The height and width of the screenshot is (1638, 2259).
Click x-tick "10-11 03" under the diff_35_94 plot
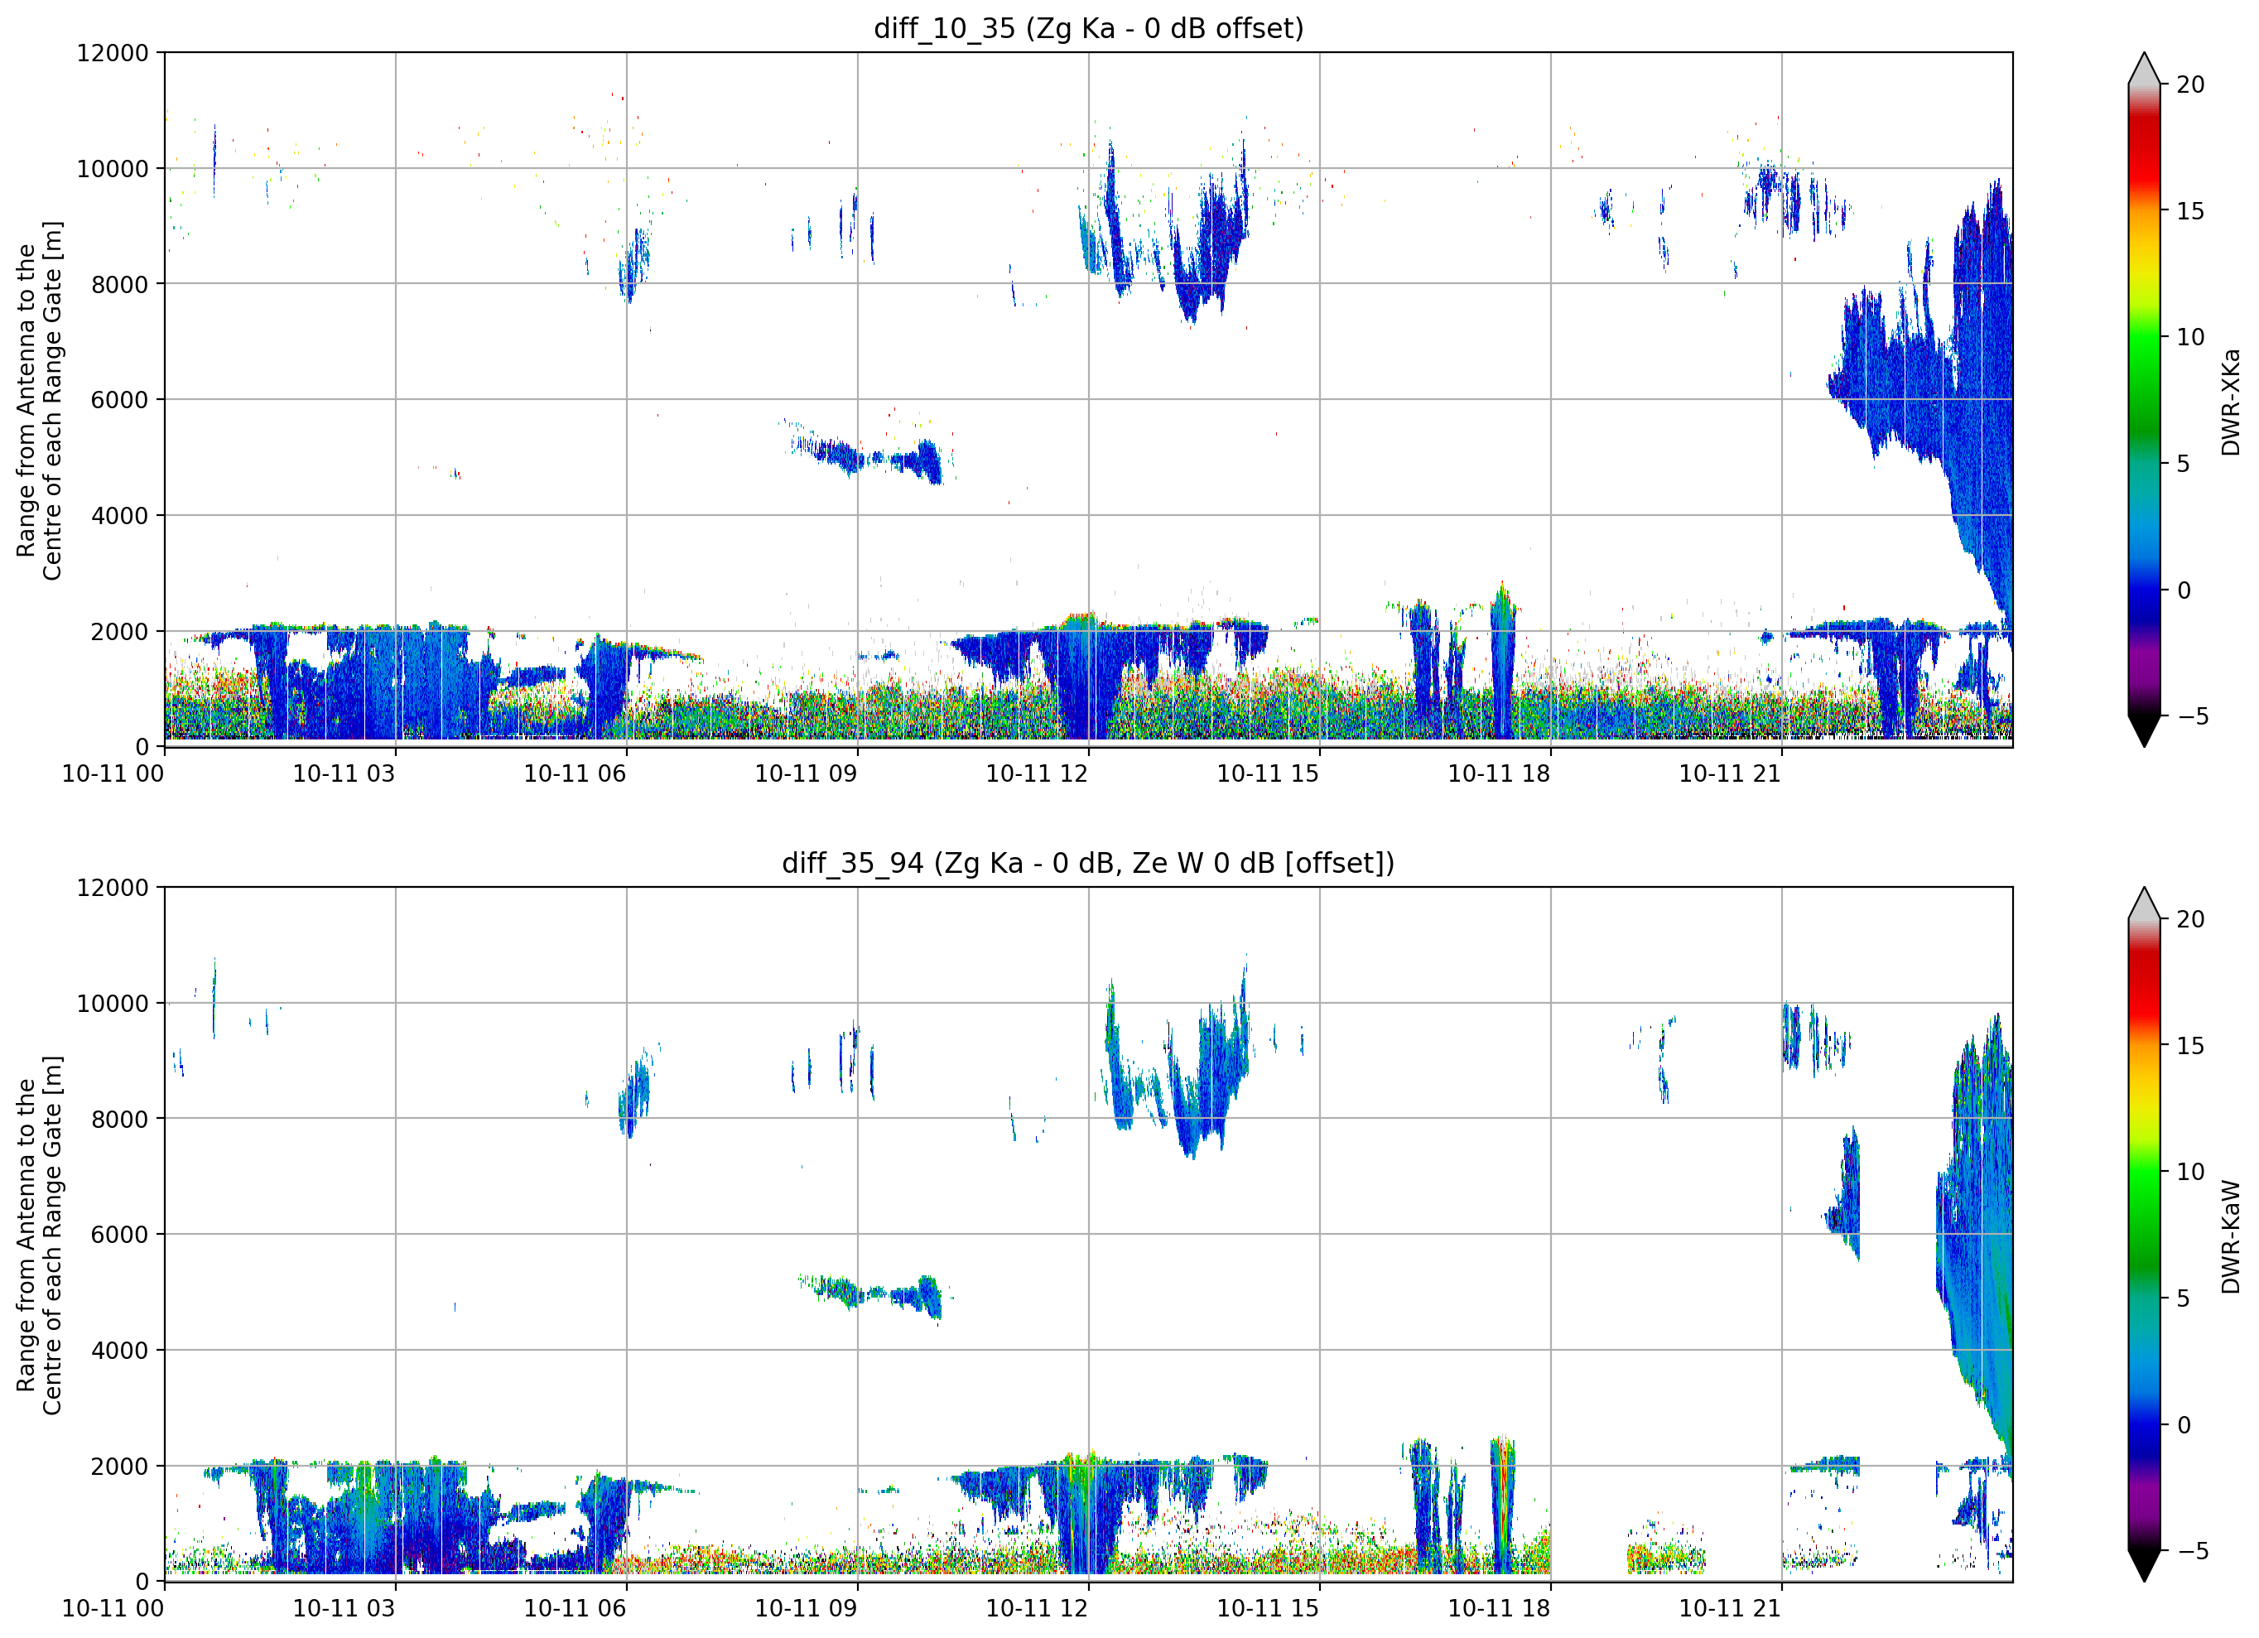pos(344,1609)
